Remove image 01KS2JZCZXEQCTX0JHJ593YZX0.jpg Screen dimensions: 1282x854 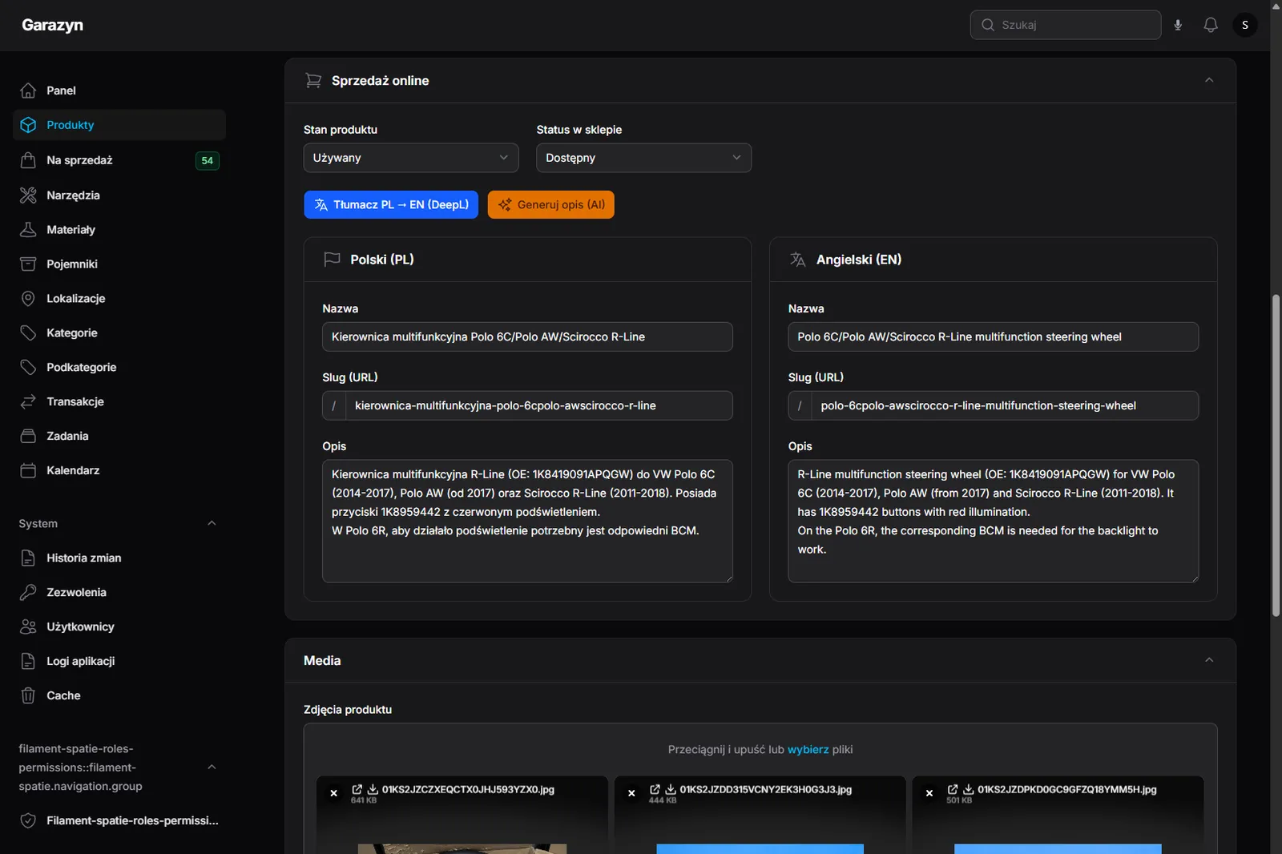pos(334,793)
